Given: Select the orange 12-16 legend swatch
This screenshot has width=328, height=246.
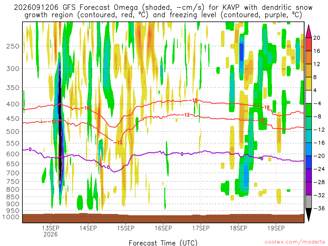Looking at the screenshot, I should (308, 58).
